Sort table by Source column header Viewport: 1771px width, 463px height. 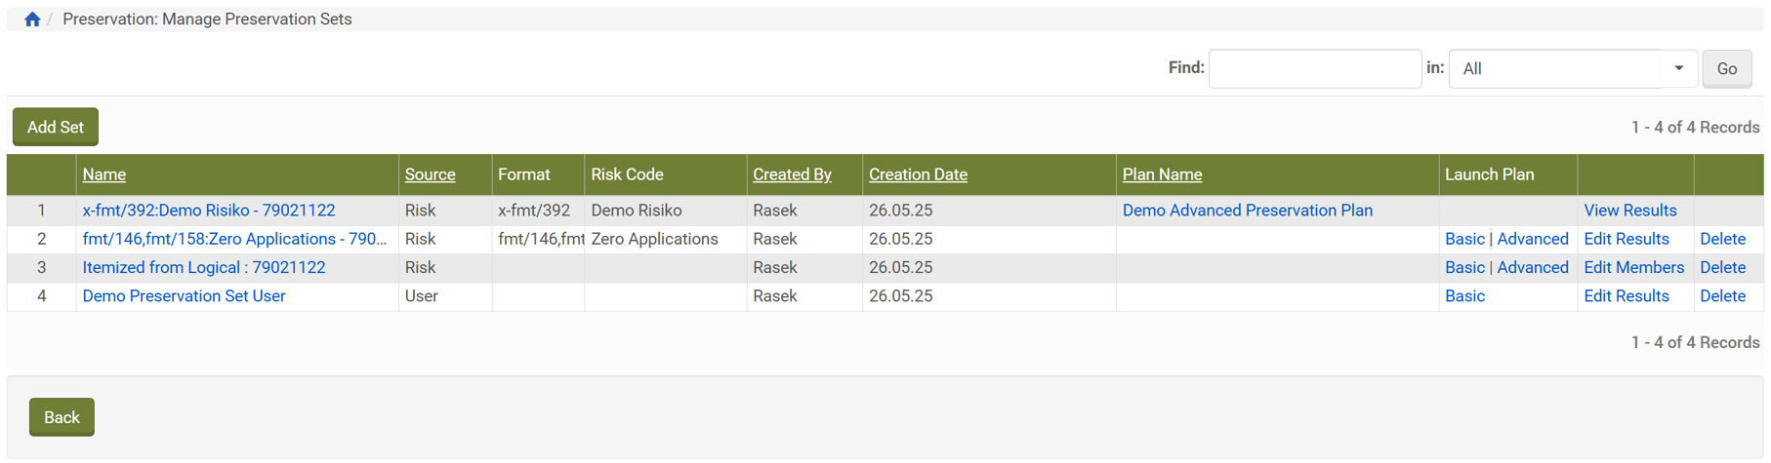coord(430,174)
